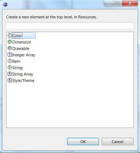
Task: Click the D icon next to Drawable
Action: (10, 48)
